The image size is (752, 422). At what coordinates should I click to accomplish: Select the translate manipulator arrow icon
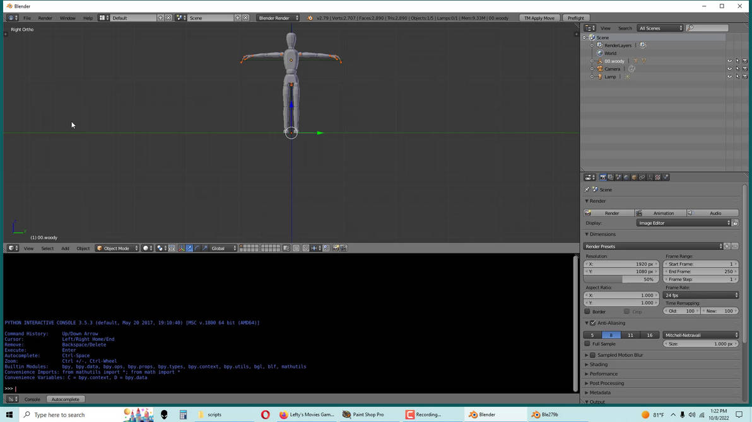pos(189,248)
